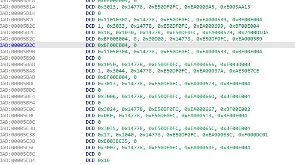Viewport: 295px width, 165px height.
Task: Click the value 0xEA000513
Action: click(196, 116)
